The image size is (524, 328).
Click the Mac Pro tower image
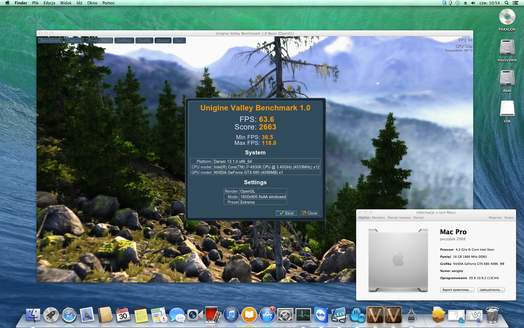pos(398,260)
